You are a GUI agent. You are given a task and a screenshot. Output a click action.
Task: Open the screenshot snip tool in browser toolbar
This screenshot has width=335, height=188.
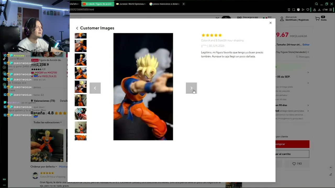click(293, 10)
